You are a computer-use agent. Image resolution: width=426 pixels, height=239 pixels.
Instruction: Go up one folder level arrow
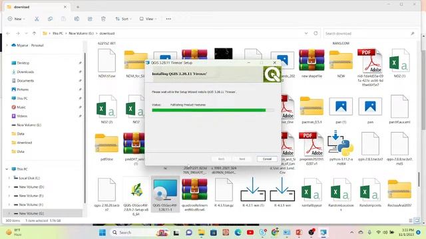coord(34,33)
